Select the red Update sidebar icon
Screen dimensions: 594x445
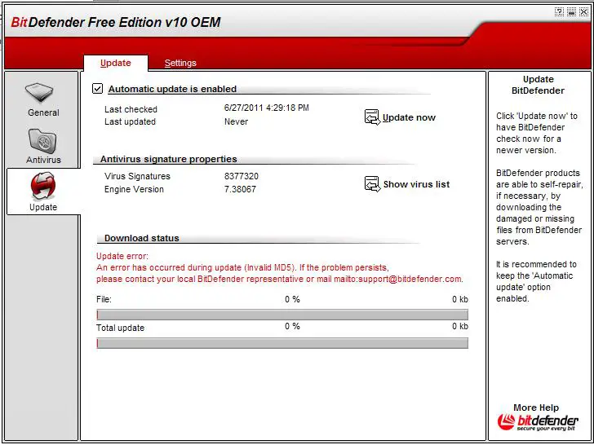pyautogui.click(x=42, y=186)
